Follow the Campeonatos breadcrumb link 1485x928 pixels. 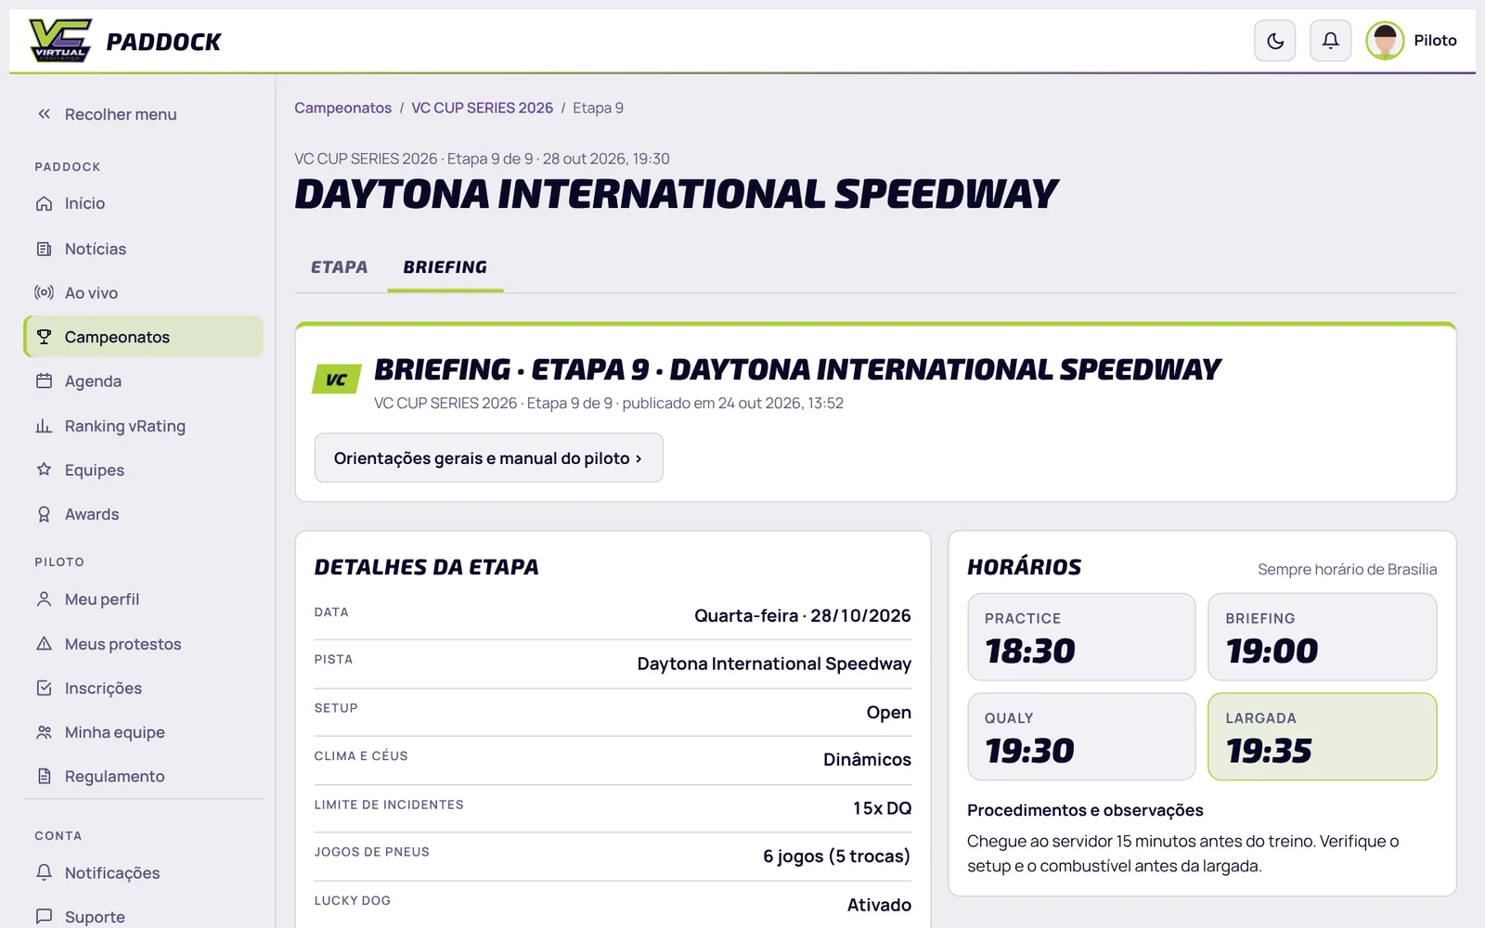click(342, 108)
